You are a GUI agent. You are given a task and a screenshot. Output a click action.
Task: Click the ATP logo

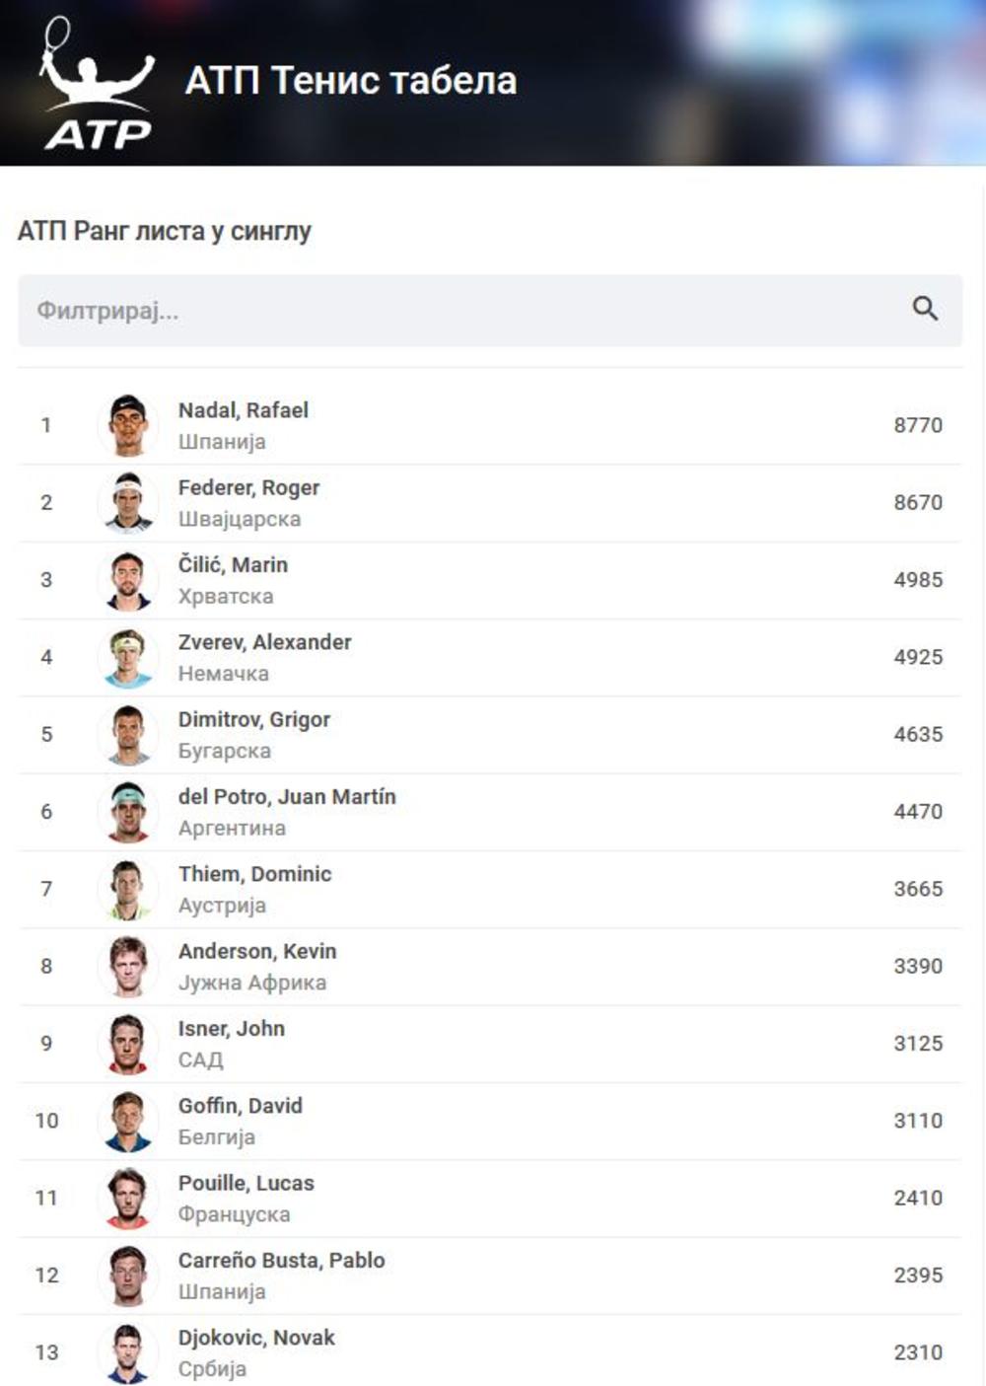(97, 86)
